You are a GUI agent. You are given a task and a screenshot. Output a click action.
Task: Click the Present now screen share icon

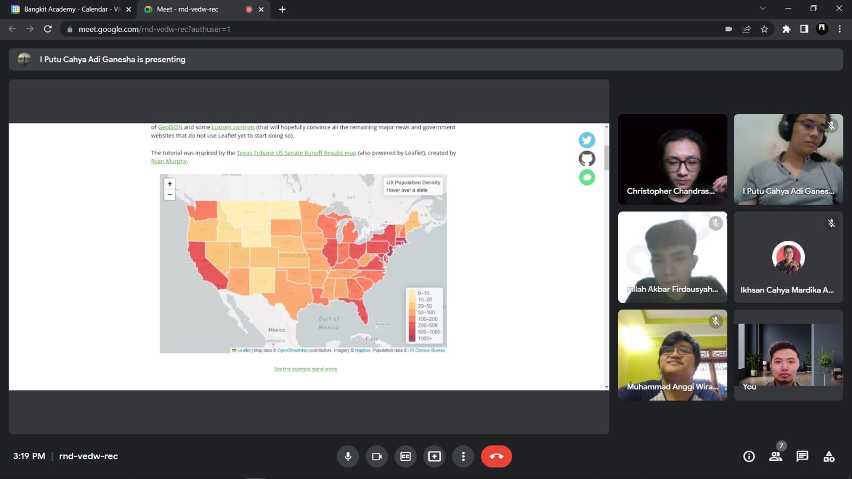434,457
